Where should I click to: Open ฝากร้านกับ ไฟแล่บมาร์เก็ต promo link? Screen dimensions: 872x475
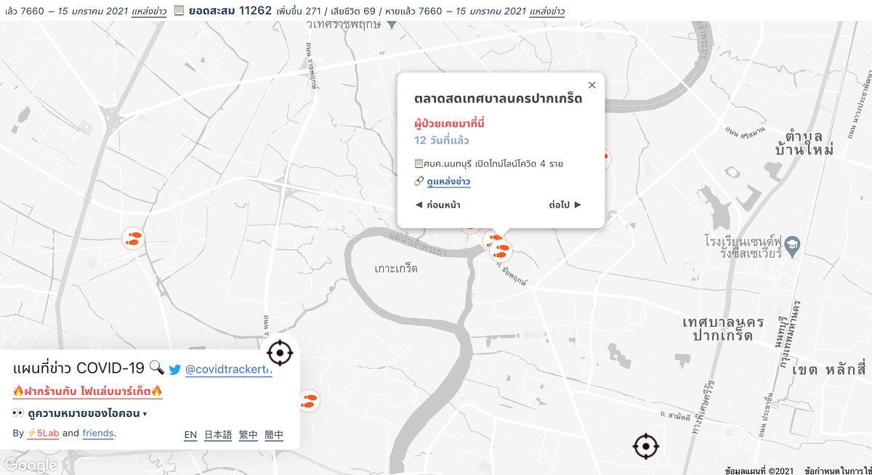tap(88, 391)
